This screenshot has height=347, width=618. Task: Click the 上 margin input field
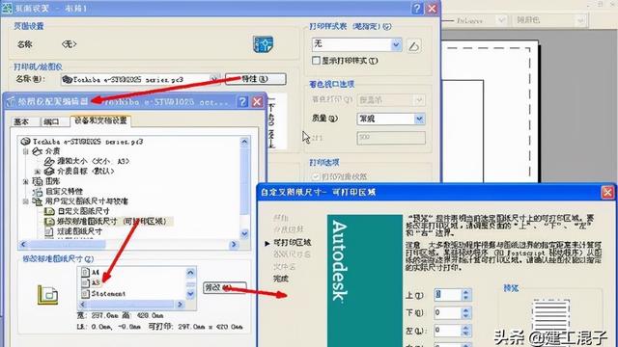447,295
